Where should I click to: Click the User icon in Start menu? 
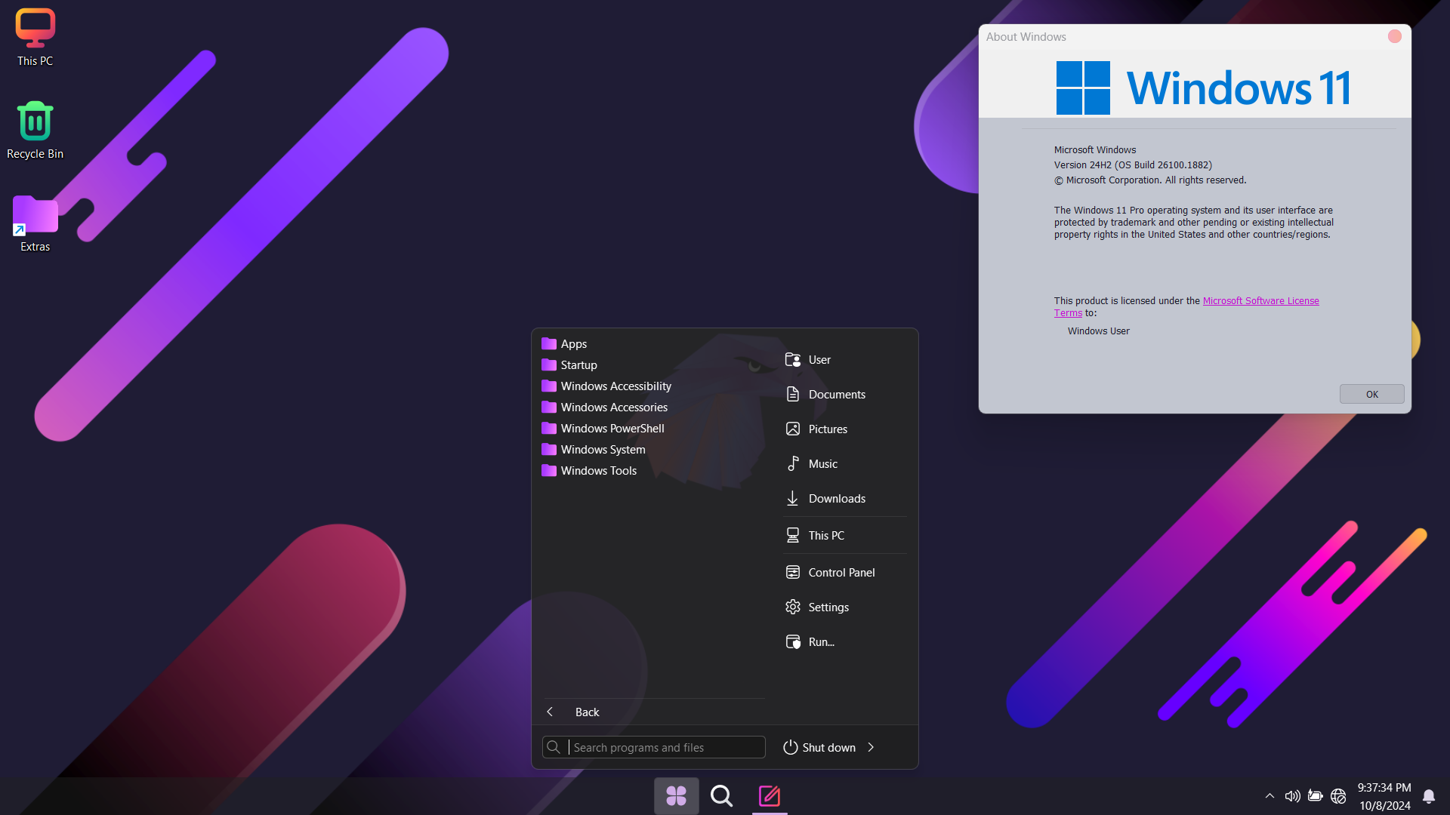pos(793,359)
